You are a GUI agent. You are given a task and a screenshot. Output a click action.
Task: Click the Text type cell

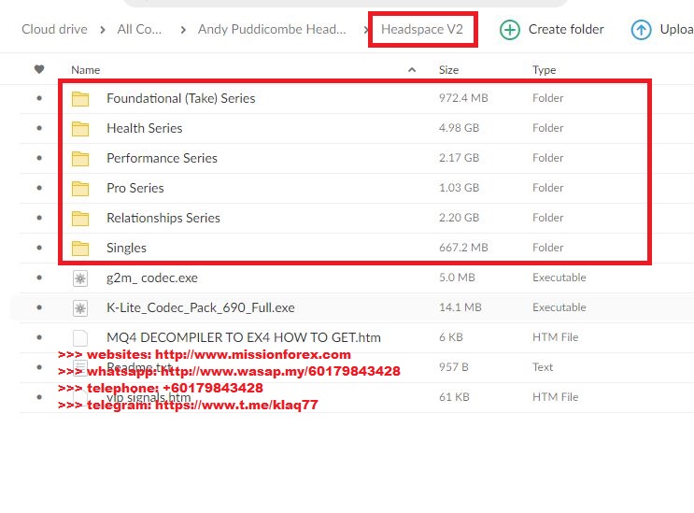[x=542, y=367]
